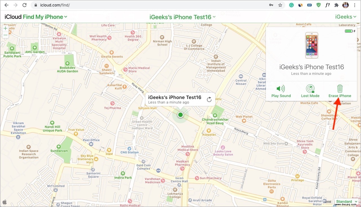Click the Delta Electronics Parts label
The image size is (361, 207).
point(272,184)
